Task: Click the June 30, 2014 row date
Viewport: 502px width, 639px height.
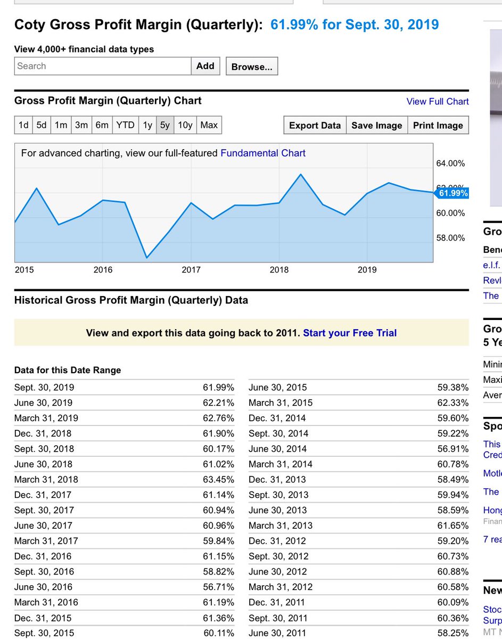Action: (278, 449)
